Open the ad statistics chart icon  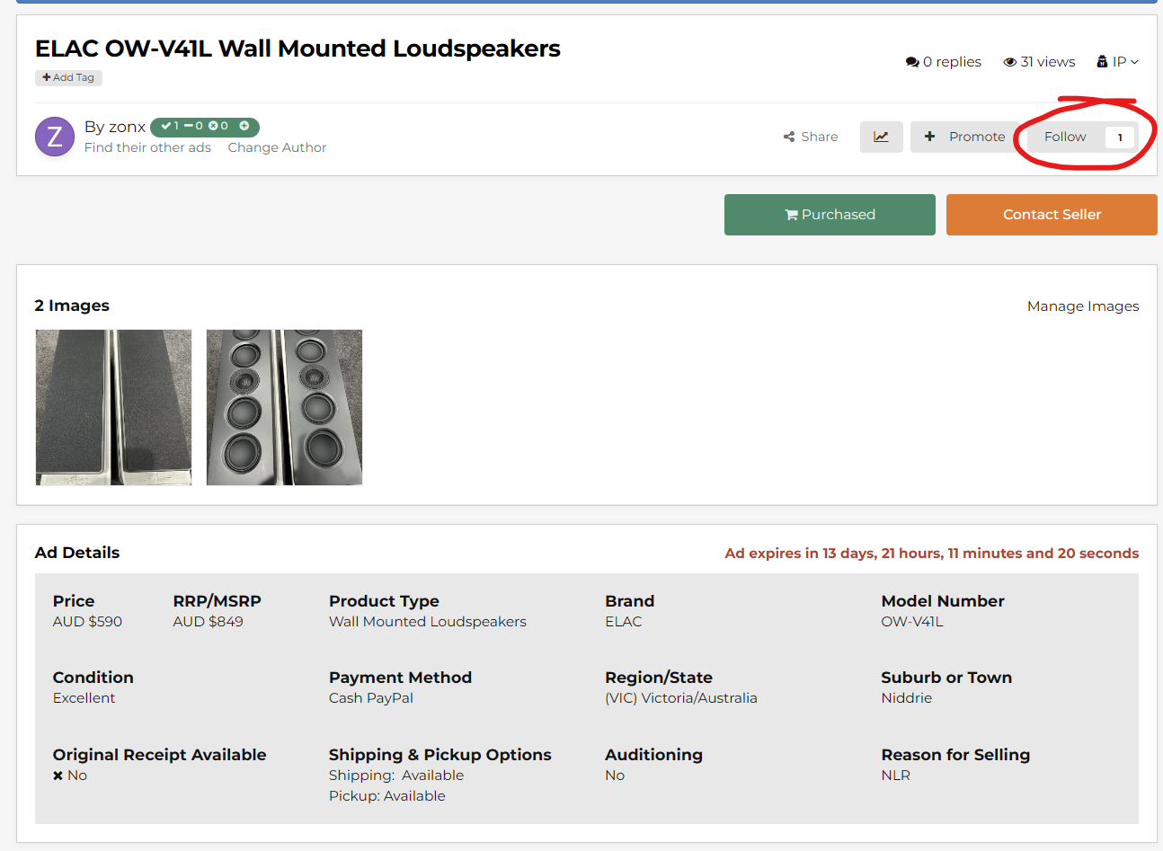(x=881, y=137)
